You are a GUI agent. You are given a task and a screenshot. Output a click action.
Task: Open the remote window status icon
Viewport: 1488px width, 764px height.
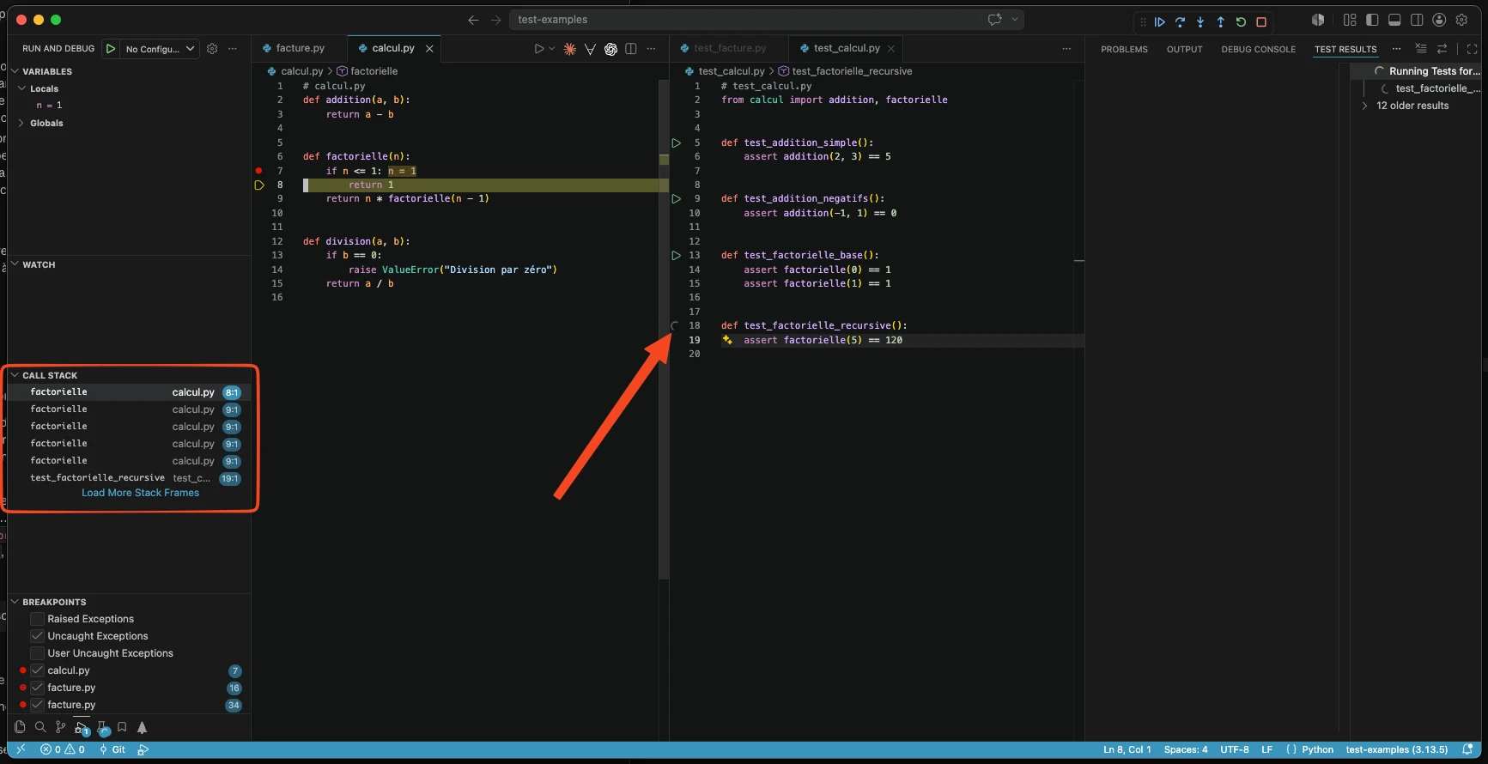21,749
